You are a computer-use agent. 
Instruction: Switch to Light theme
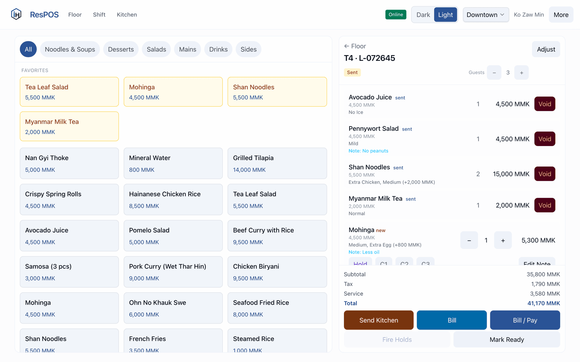[x=445, y=15]
